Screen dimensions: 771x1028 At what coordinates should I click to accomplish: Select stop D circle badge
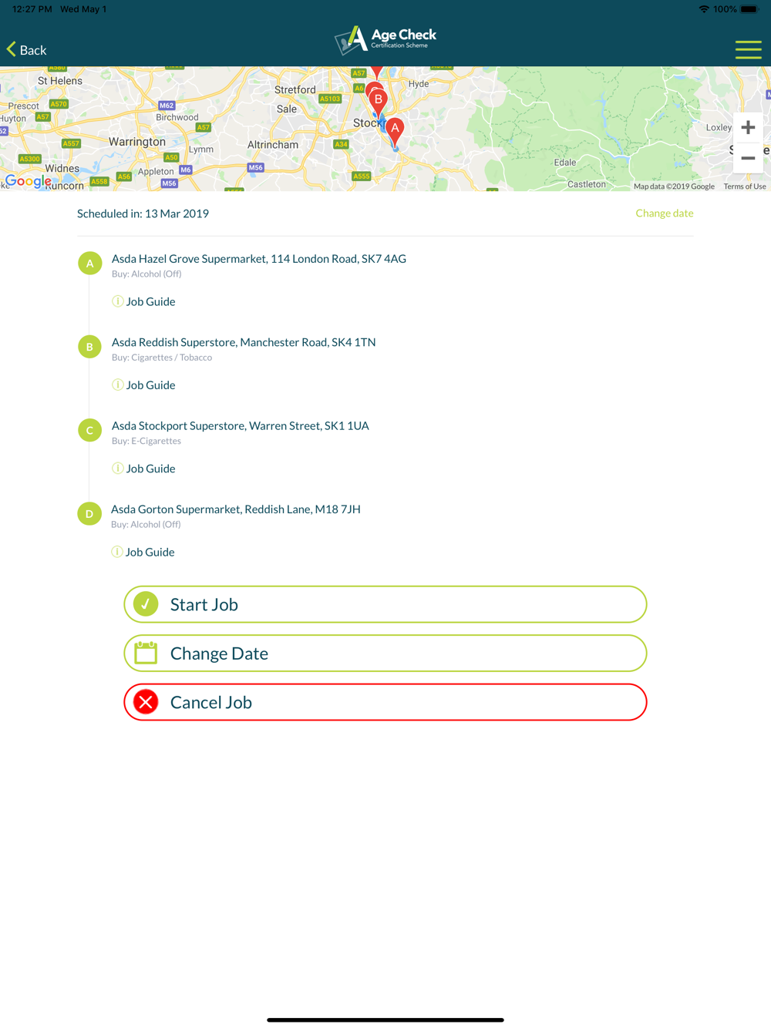[x=89, y=514]
